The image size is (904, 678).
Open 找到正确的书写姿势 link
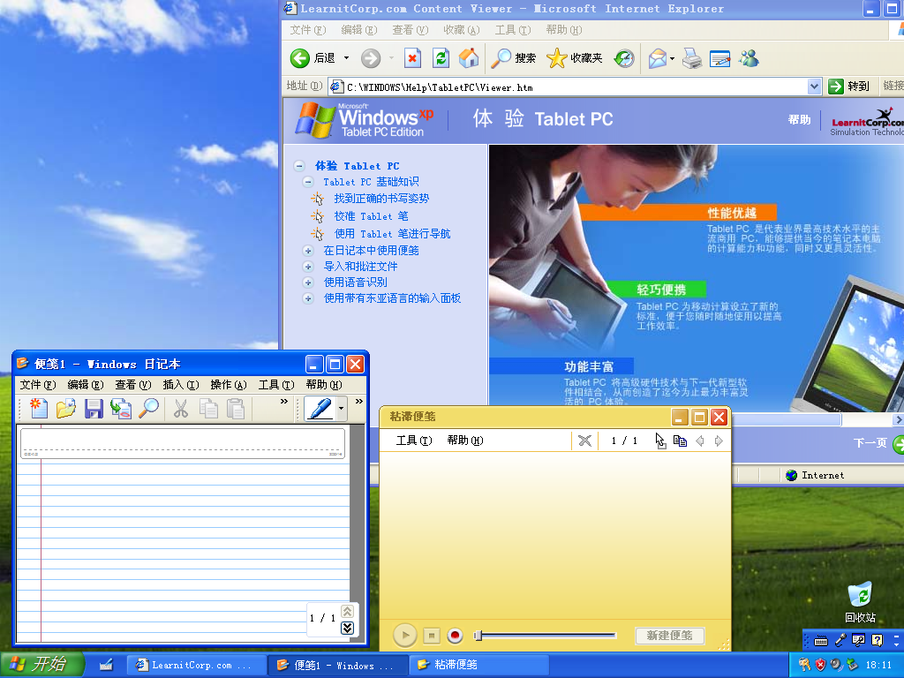381,199
